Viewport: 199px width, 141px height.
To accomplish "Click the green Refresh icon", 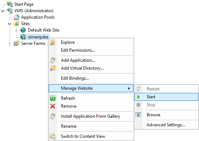I will click(x=53, y=98).
